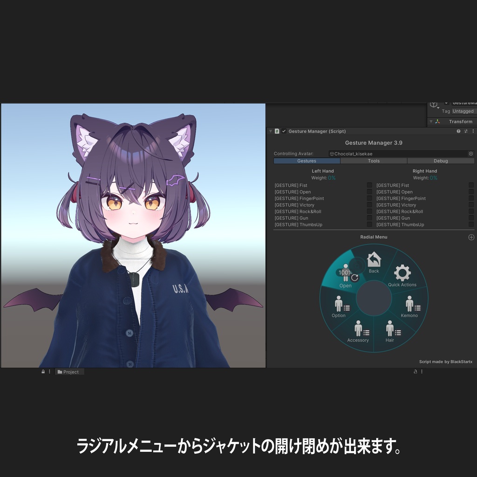This screenshot has width=477, height=477.
Task: Collapse the Transform component section
Action: point(431,122)
